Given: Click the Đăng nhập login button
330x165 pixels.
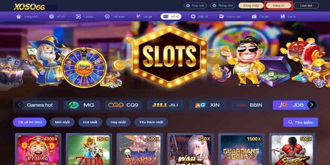Looking at the screenshot, I should click(251, 6).
